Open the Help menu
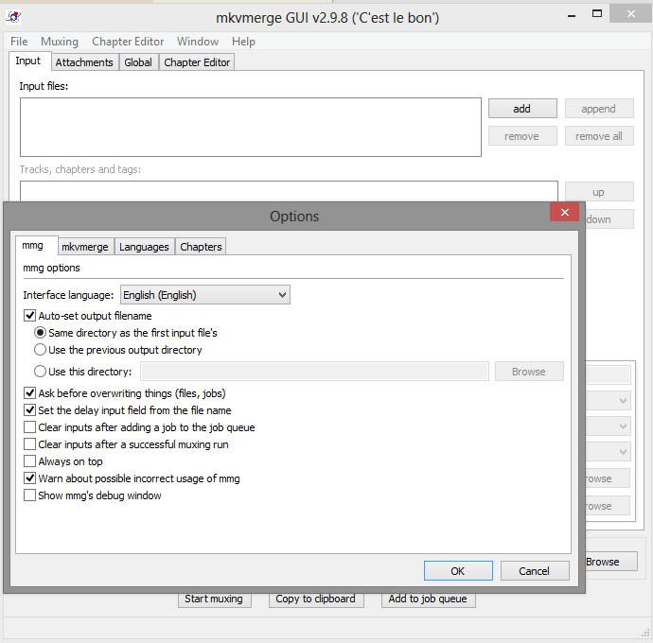653x643 pixels. point(243,42)
